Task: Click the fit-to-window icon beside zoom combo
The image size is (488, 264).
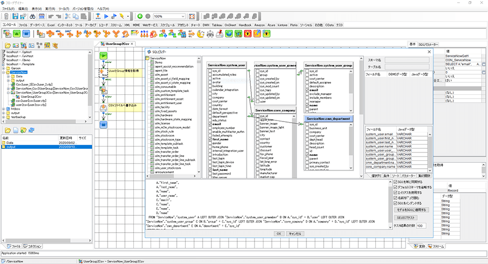Action: click(x=192, y=16)
